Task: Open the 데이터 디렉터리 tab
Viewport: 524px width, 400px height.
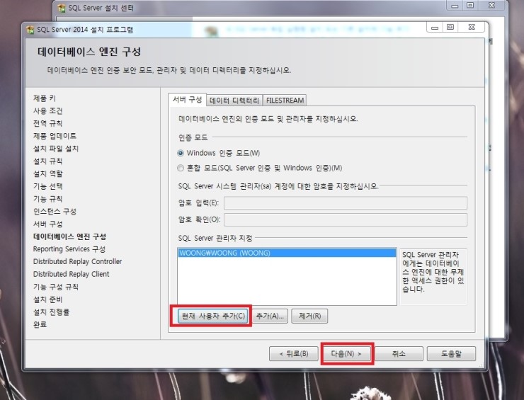Action: 234,101
